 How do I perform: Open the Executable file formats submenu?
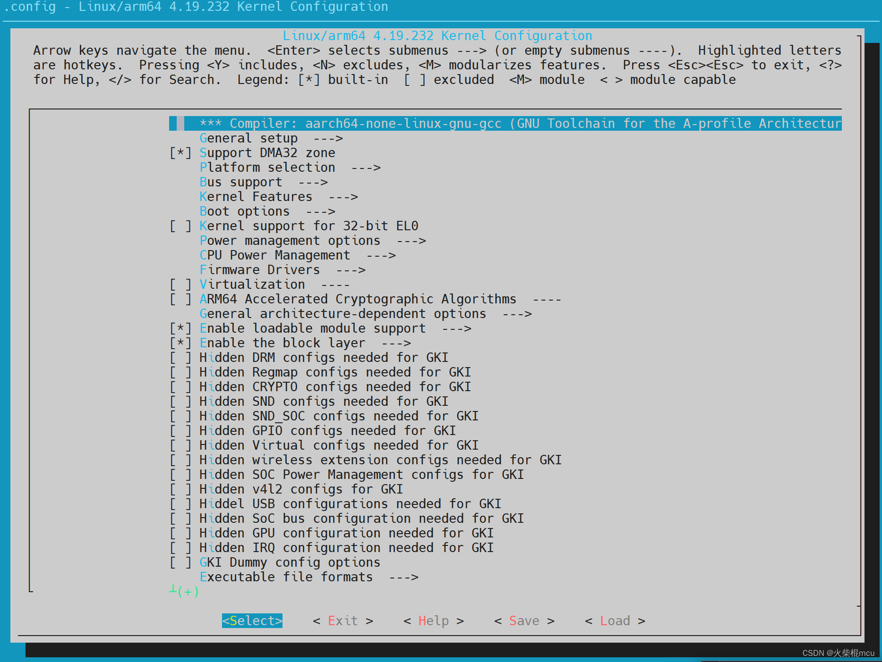[x=286, y=577]
